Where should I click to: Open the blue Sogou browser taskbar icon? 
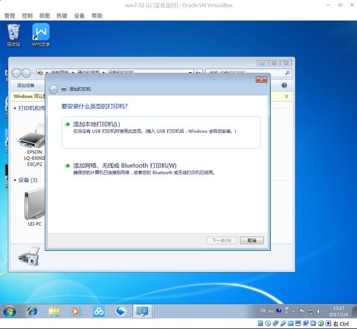coord(121,311)
